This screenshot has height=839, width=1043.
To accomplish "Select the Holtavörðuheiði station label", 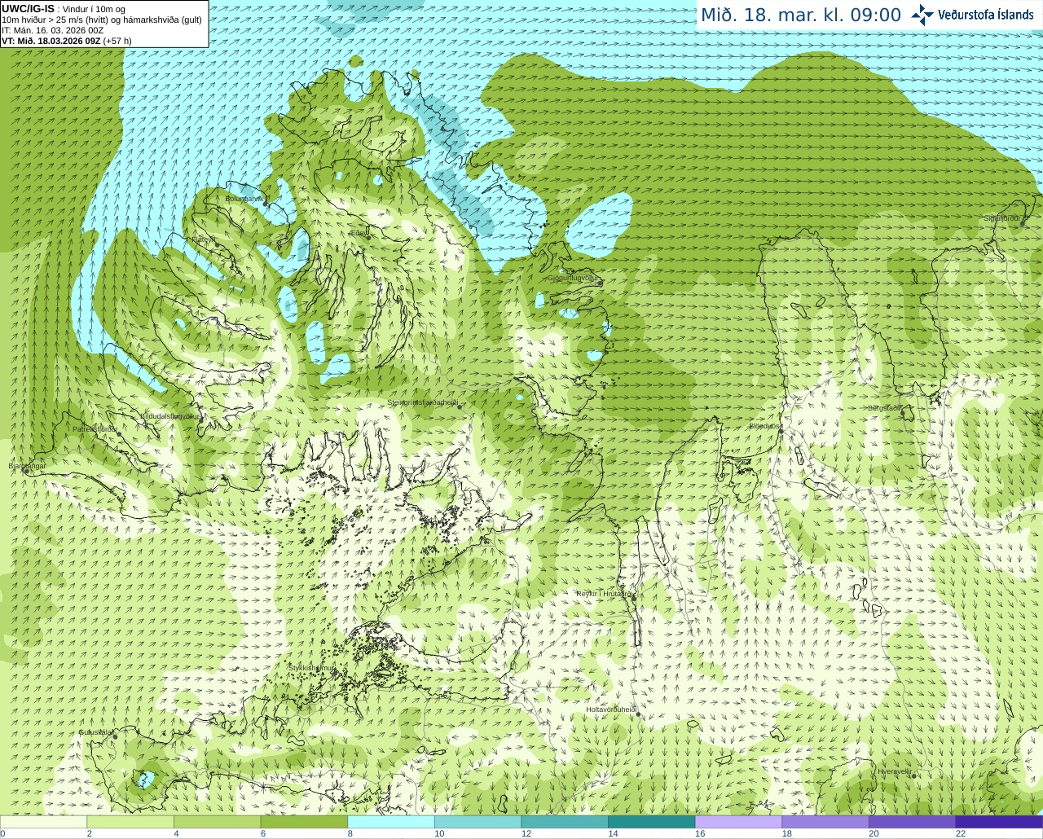I will tap(611, 709).
